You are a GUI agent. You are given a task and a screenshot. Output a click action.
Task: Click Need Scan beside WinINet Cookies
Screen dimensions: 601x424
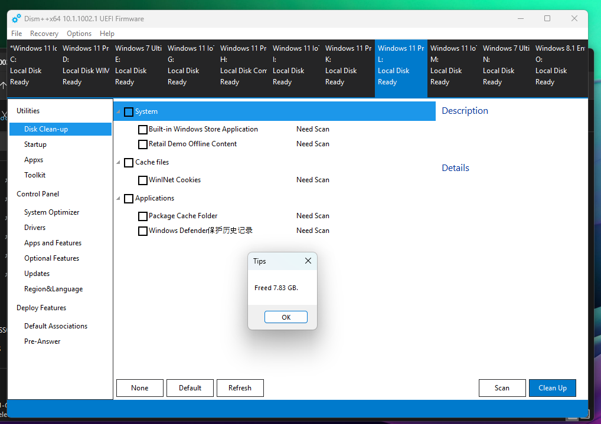[x=313, y=180]
